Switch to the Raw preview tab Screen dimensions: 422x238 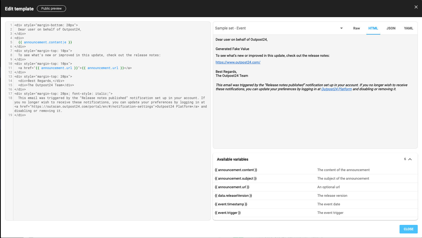356,28
